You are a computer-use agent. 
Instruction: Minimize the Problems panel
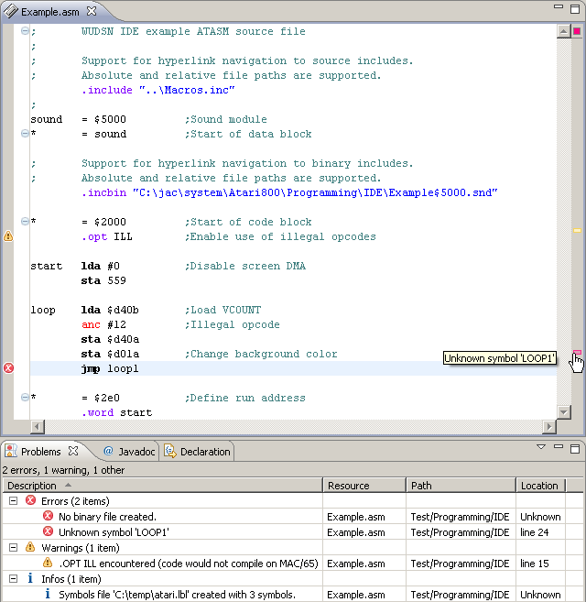pos(559,446)
